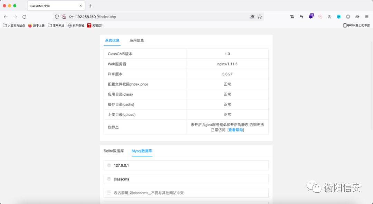Click the gray ring extension icon
This screenshot has height=204, width=373.
(348, 17)
